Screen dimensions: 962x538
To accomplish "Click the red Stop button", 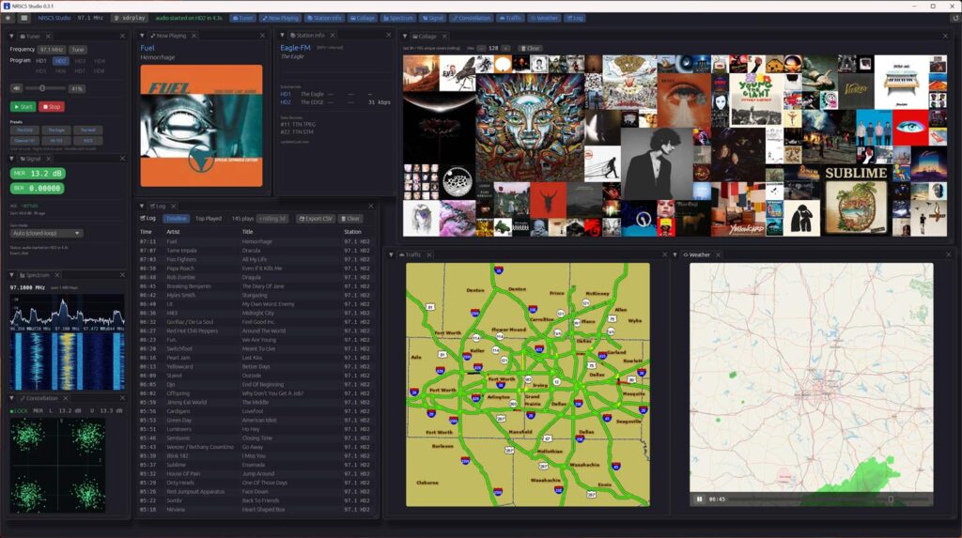I will [52, 107].
